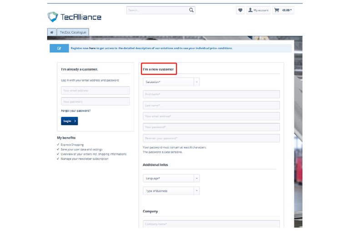Image resolution: width=350 pixels, height=231 pixels.
Task: Click the search magnifier icon
Action: click(191, 10)
